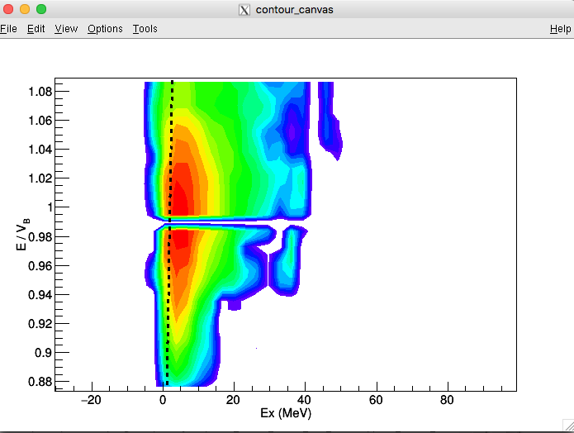This screenshot has height=433, width=574.
Task: Click the isolated blue contour island near 47 MeV
Action: [330, 121]
